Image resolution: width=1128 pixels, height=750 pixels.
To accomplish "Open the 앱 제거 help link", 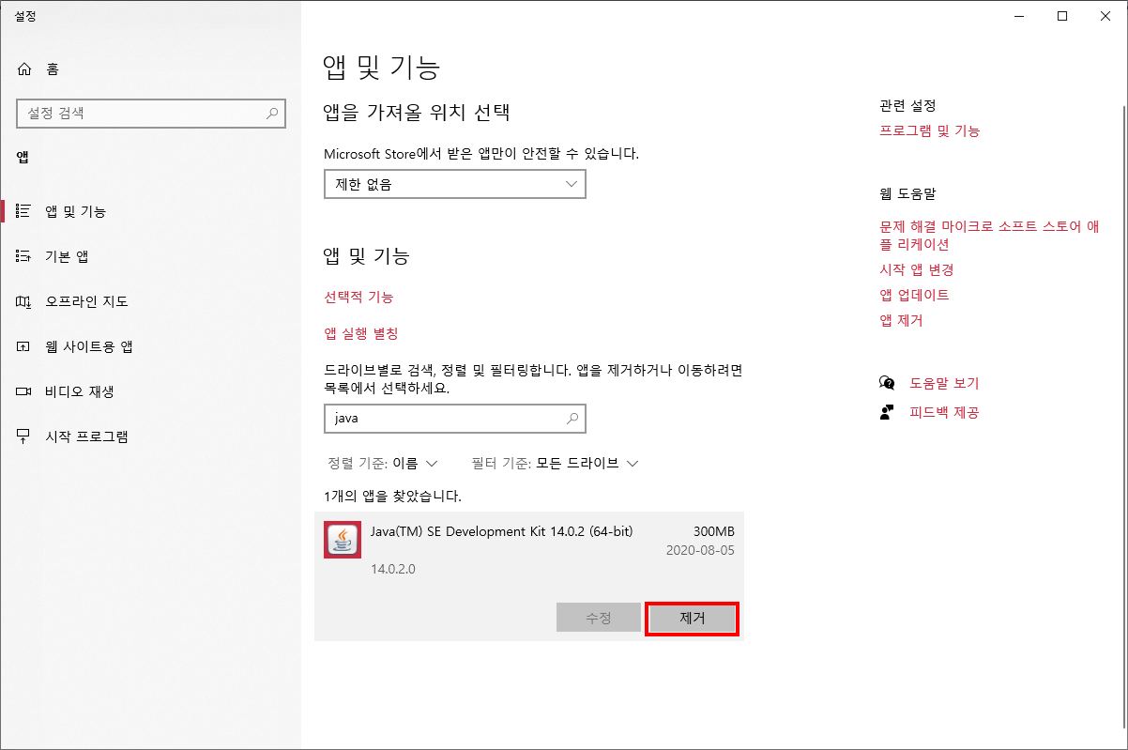I will click(901, 320).
